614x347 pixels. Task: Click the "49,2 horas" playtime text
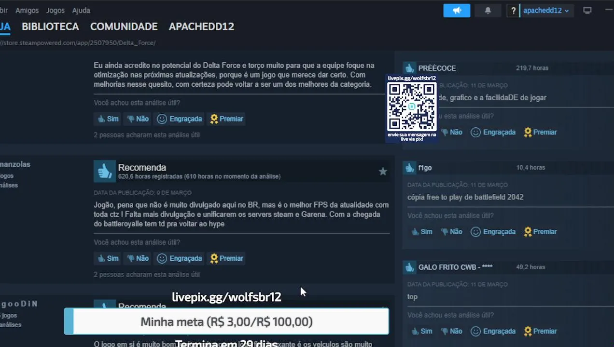point(530,267)
